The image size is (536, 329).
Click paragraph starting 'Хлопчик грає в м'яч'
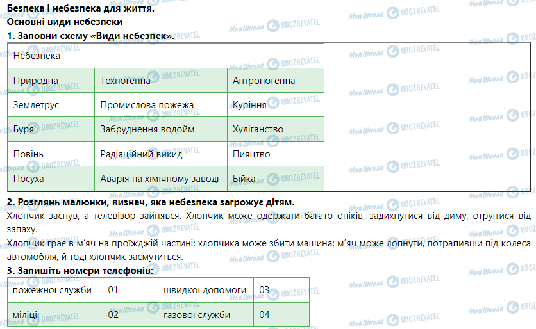(x=269, y=250)
